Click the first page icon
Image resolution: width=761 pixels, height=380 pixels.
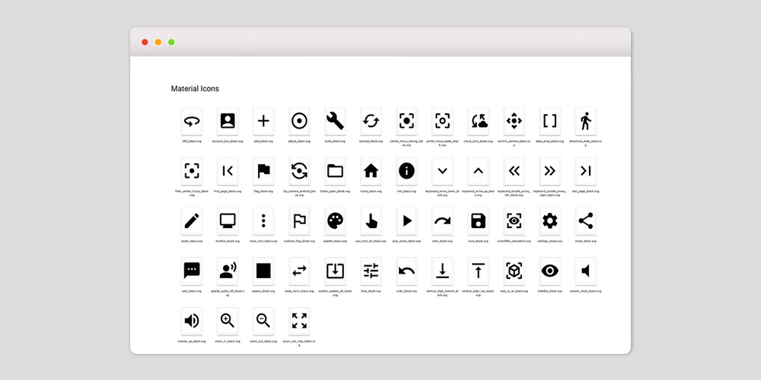click(x=228, y=171)
